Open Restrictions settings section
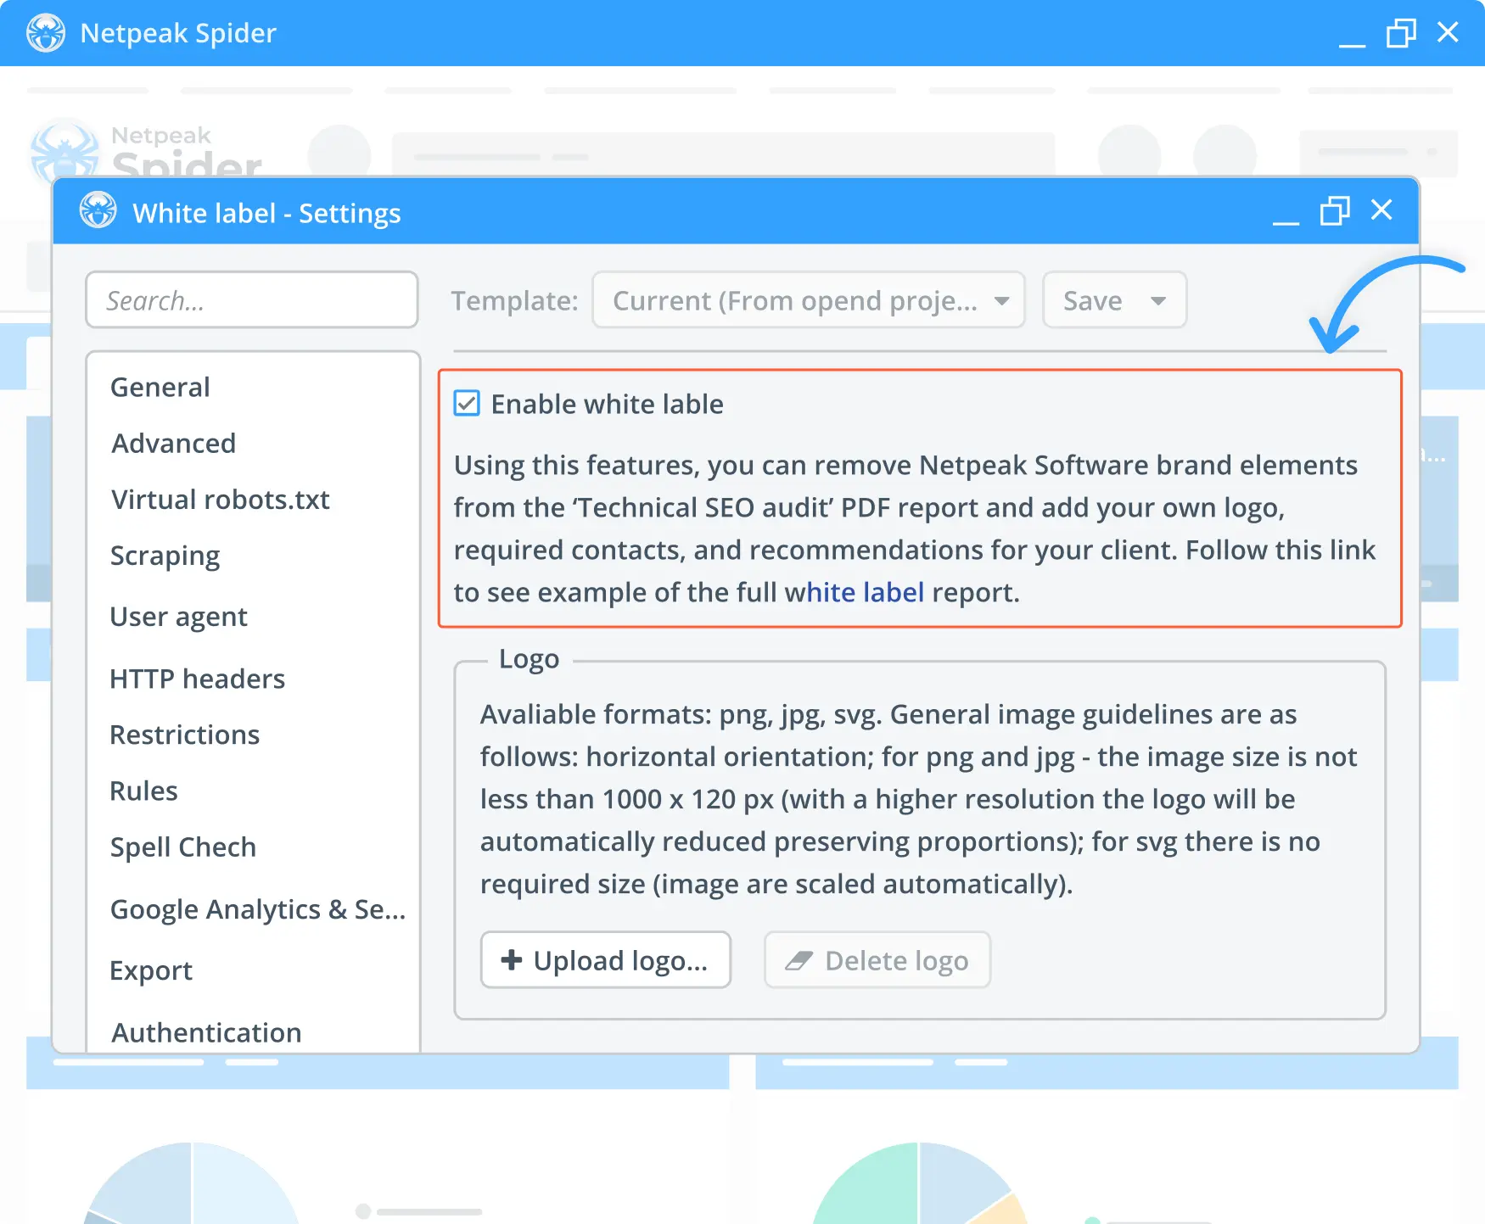 tap(185, 735)
